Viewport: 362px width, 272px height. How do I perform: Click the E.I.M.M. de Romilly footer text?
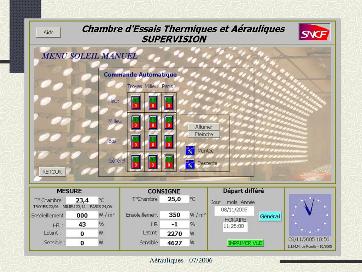click(x=310, y=246)
